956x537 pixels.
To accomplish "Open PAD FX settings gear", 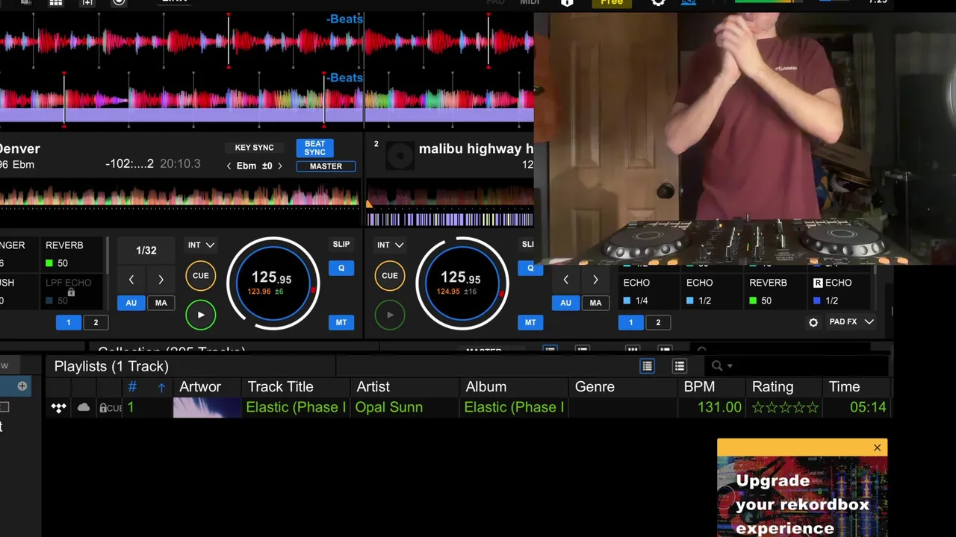I will pyautogui.click(x=813, y=322).
